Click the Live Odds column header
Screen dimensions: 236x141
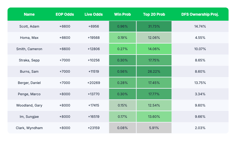tap(94, 14)
